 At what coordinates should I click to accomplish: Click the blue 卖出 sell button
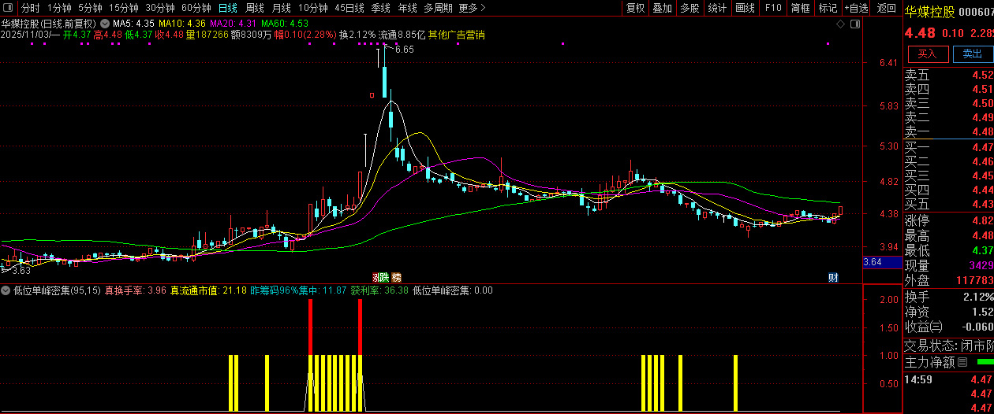click(x=973, y=54)
